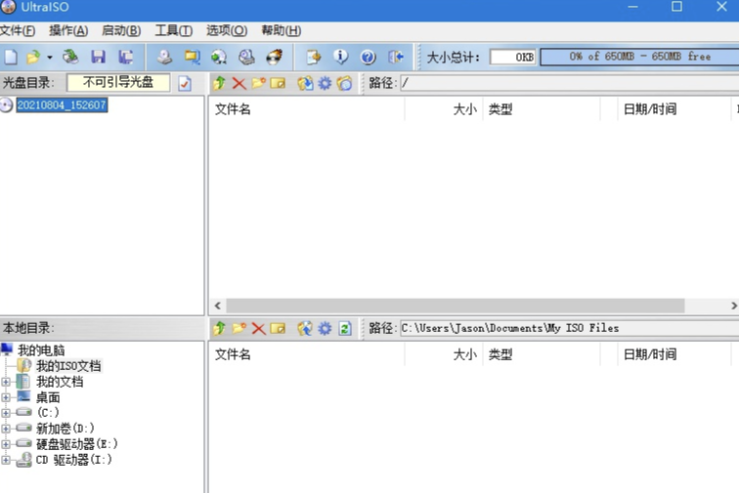This screenshot has height=493, width=739.
Task: Click right arrow of horizontal scrollbar
Action: point(733,306)
